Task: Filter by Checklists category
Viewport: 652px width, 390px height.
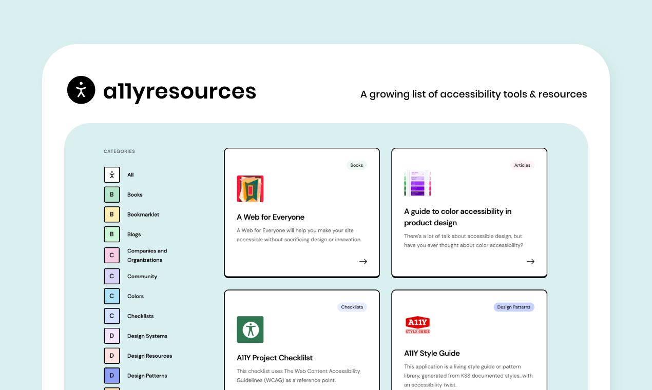Action: (141, 316)
